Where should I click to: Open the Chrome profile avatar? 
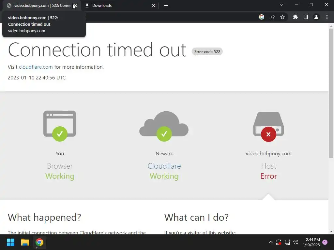[x=316, y=17]
